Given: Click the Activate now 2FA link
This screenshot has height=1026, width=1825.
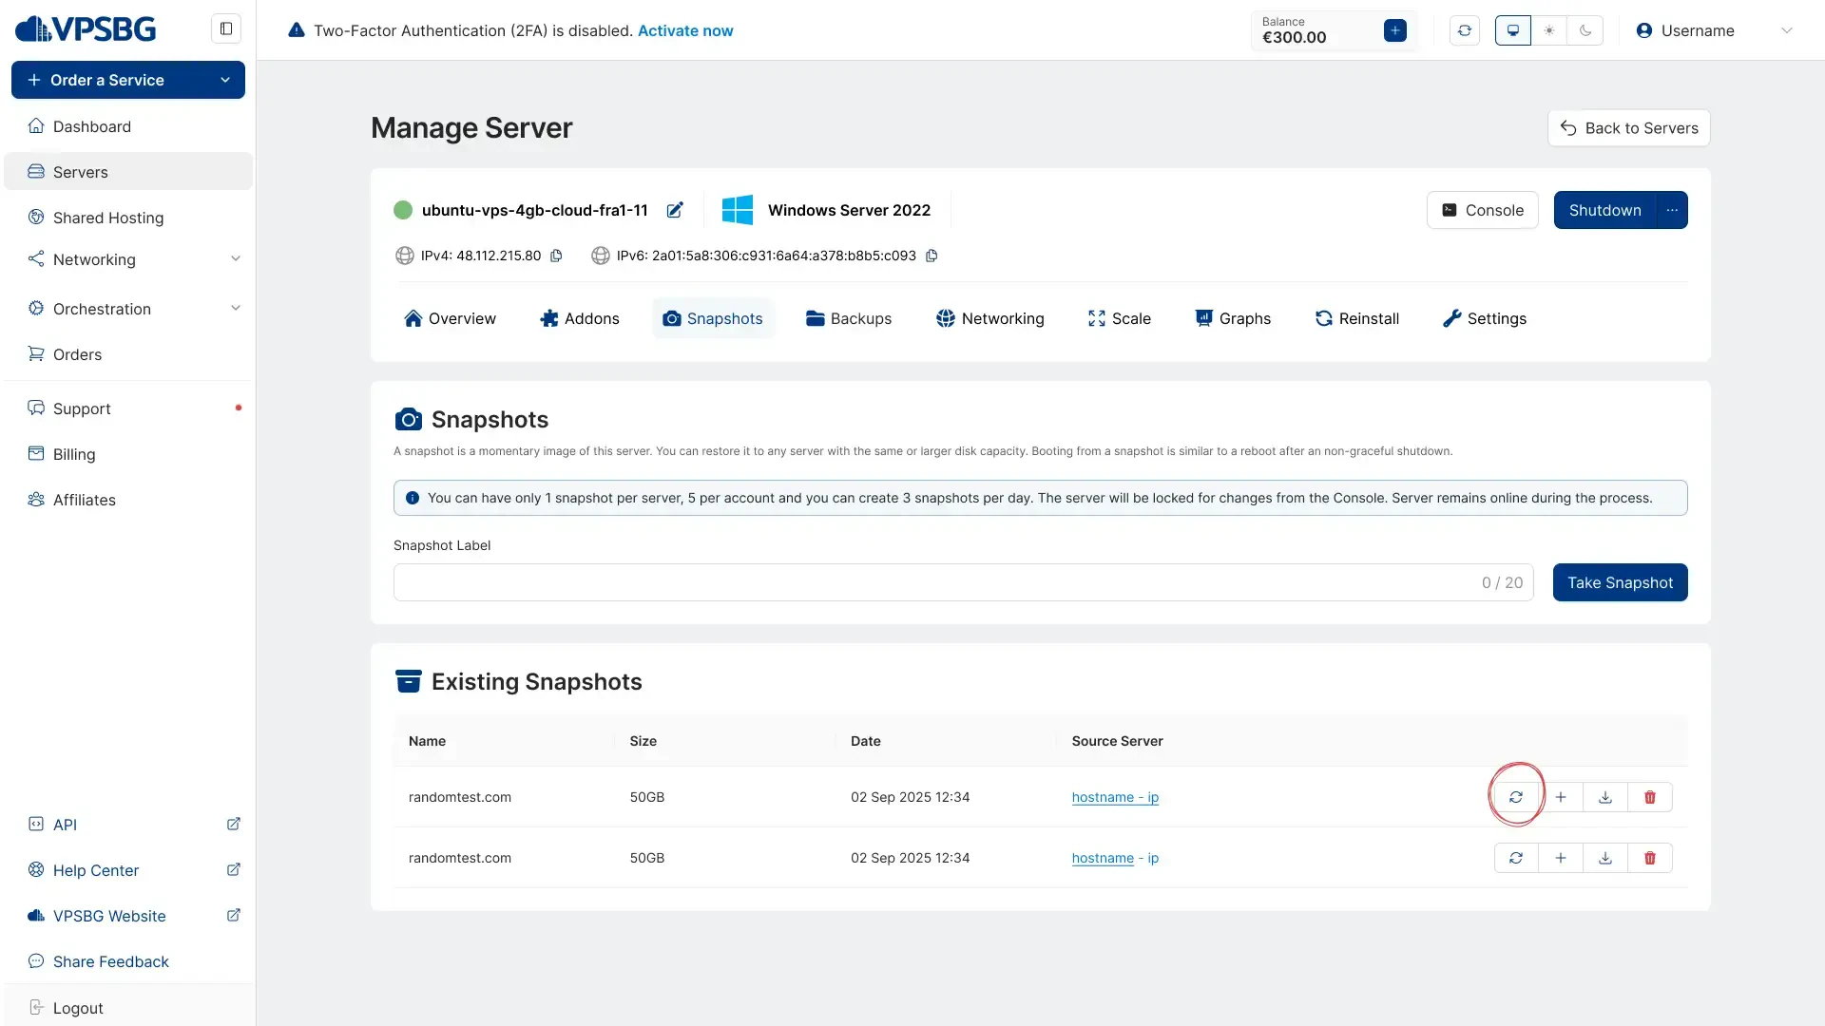Looking at the screenshot, I should [684, 30].
